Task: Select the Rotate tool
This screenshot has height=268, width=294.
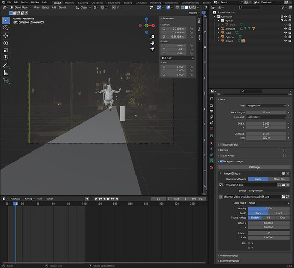Action: tap(6, 43)
